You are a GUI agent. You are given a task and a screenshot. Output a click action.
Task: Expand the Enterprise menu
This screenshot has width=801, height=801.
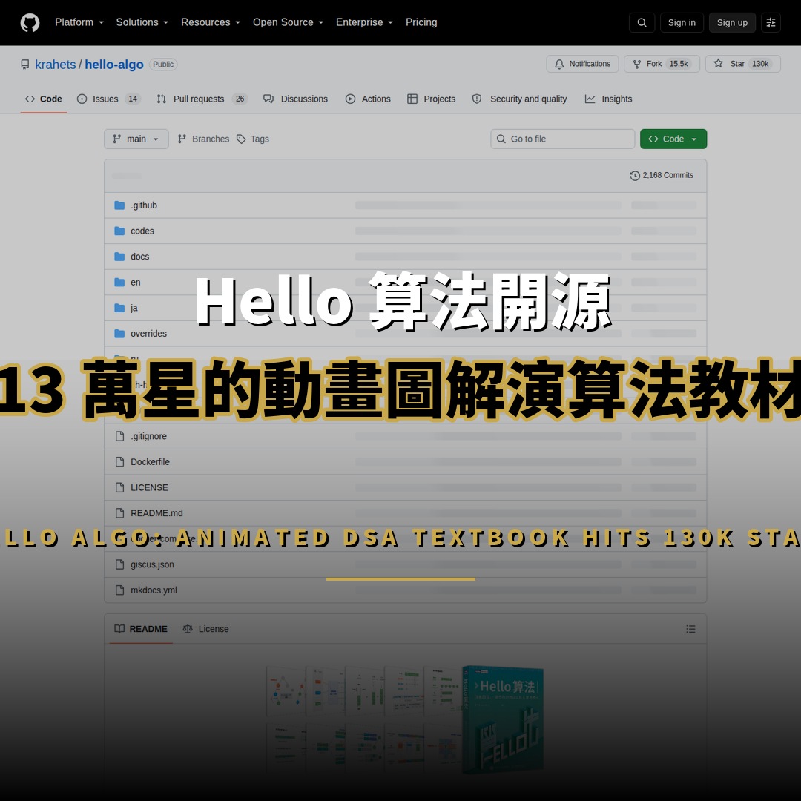pos(364,22)
